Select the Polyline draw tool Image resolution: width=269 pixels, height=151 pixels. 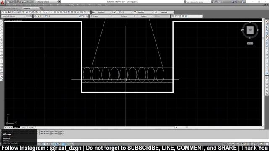point(2,27)
